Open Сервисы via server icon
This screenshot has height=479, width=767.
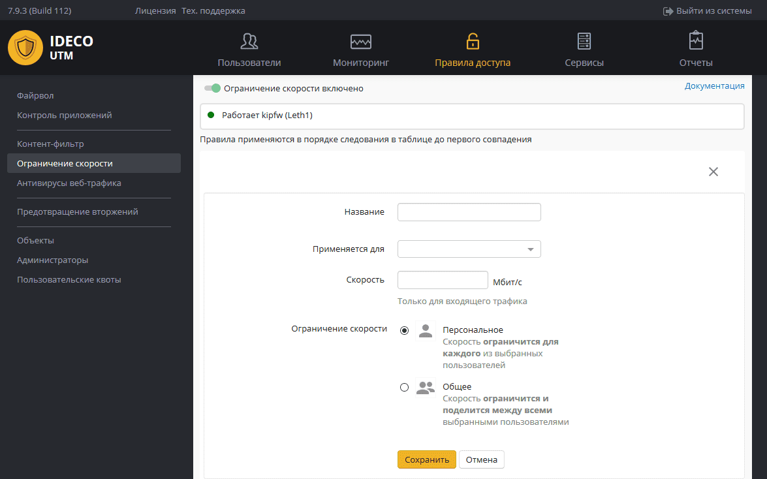pos(584,42)
